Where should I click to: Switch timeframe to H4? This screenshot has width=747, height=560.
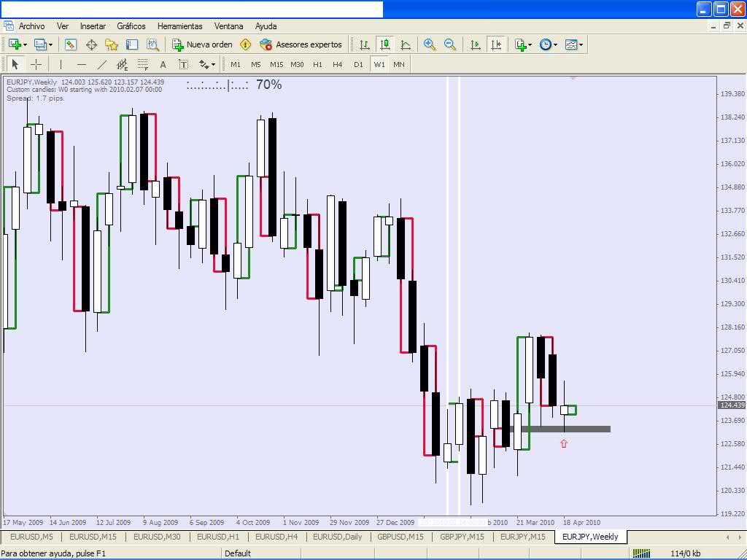pos(337,64)
